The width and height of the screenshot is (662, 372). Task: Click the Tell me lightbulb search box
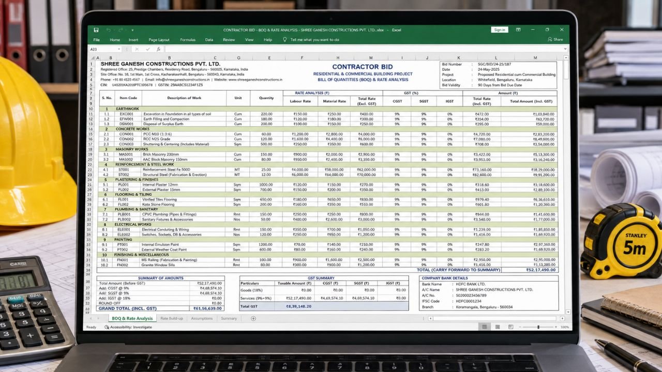point(311,40)
